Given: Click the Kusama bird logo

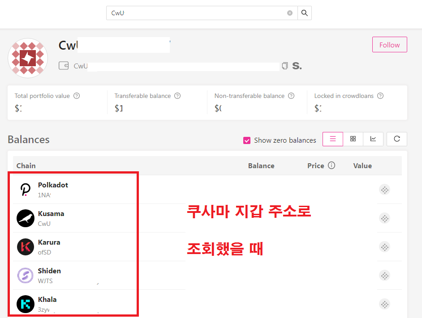Looking at the screenshot, I should (26, 218).
